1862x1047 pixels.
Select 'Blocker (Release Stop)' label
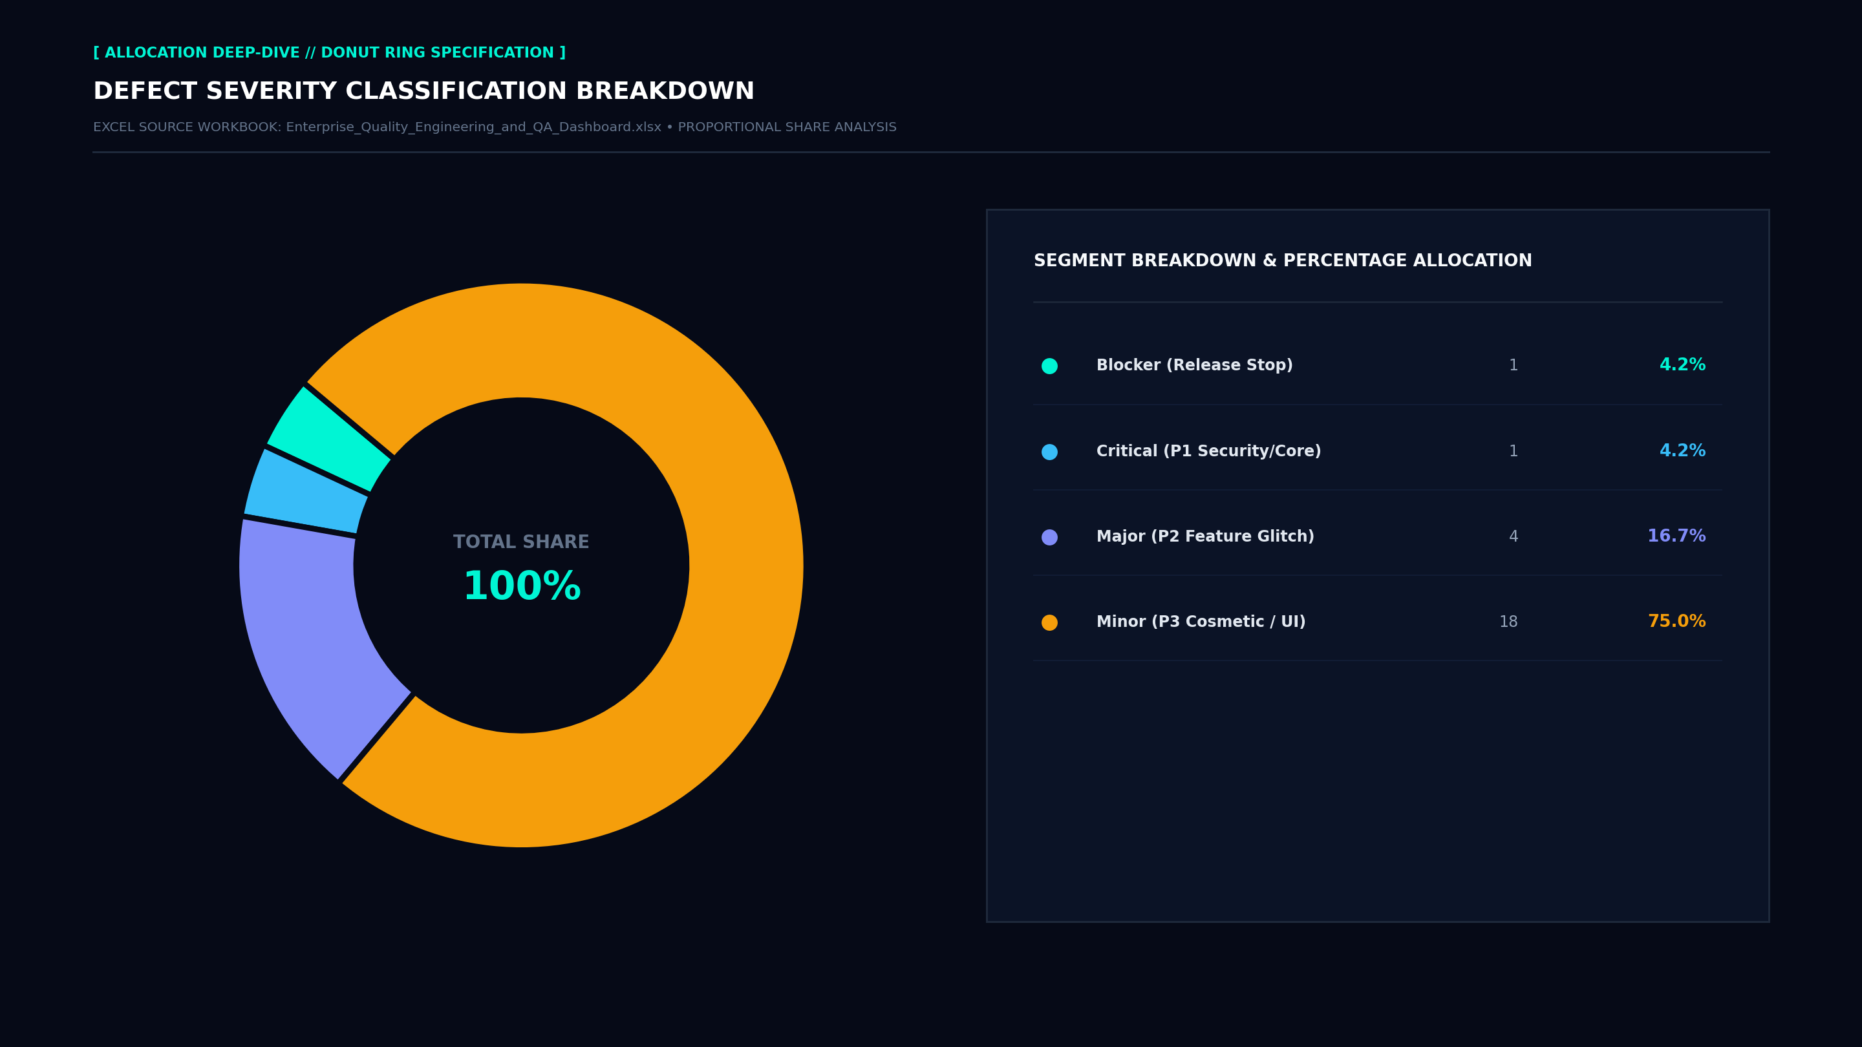pos(1194,366)
